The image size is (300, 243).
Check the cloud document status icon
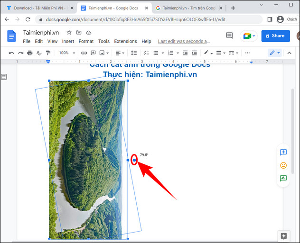pyautogui.click(x=89, y=33)
